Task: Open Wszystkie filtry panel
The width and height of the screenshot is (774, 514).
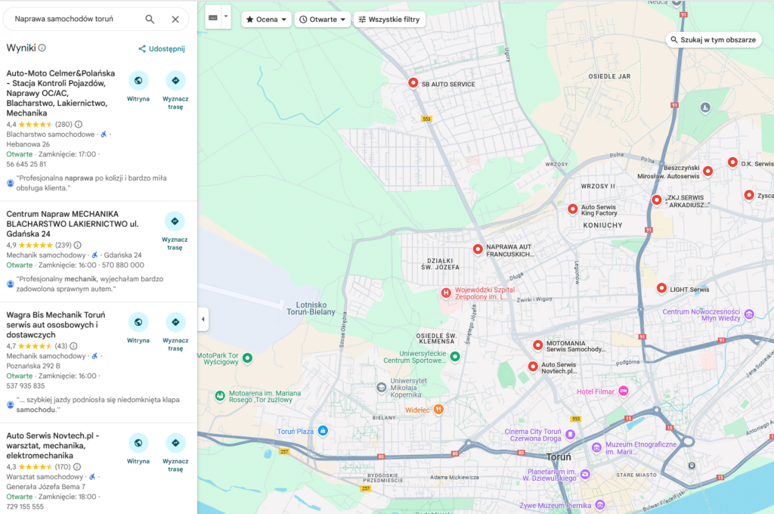Action: (390, 19)
